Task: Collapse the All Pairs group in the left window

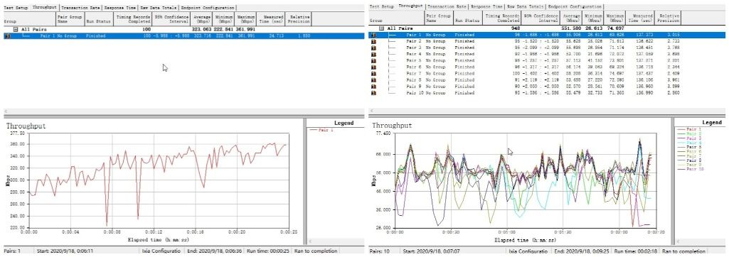Action: [16, 30]
